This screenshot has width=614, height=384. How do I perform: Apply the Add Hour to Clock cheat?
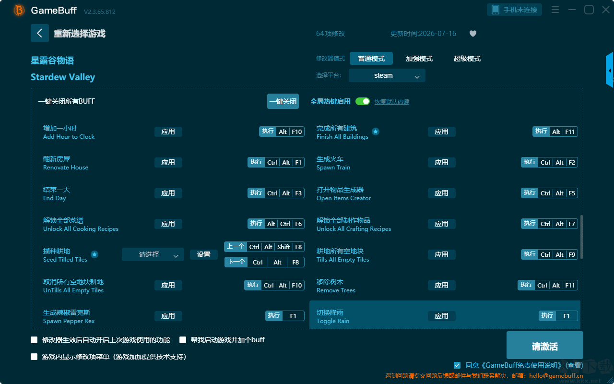[168, 132]
